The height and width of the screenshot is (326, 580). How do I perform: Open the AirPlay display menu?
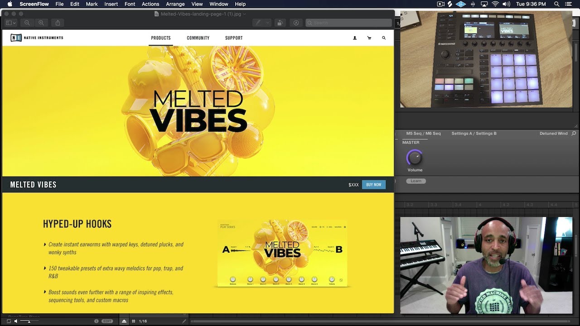pos(484,4)
